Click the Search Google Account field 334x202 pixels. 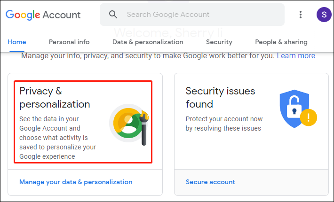(192, 15)
